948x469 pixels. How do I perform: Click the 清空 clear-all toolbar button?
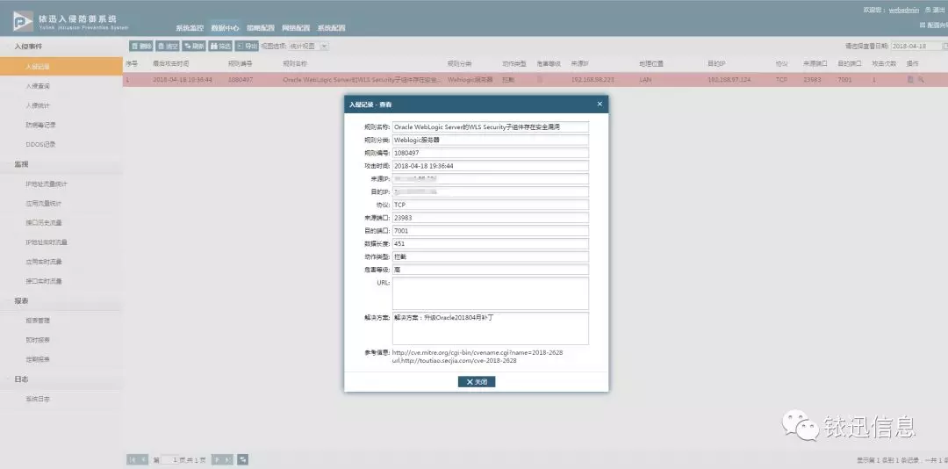click(x=168, y=46)
